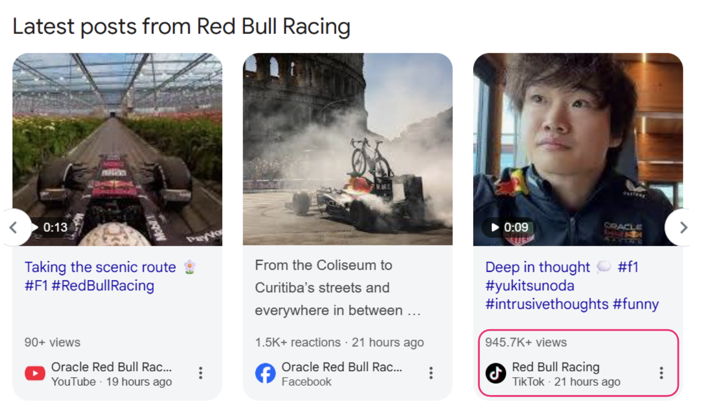The image size is (702, 410).
Task: Click the Colosseum smoke car thumbnail
Action: (x=348, y=149)
